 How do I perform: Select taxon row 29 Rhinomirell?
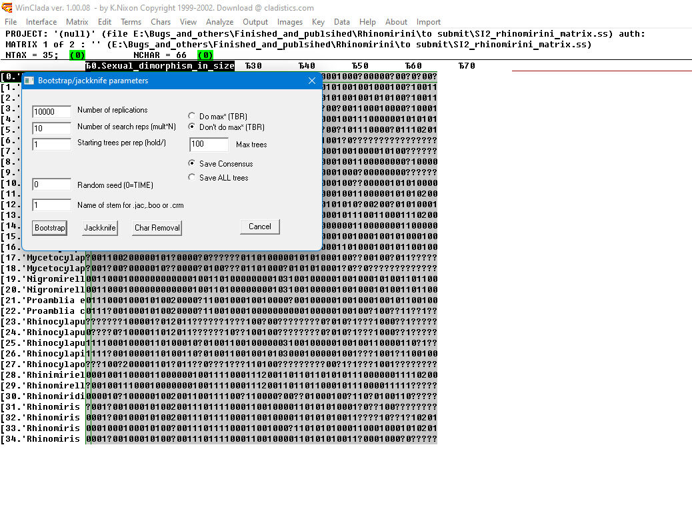(x=43, y=386)
